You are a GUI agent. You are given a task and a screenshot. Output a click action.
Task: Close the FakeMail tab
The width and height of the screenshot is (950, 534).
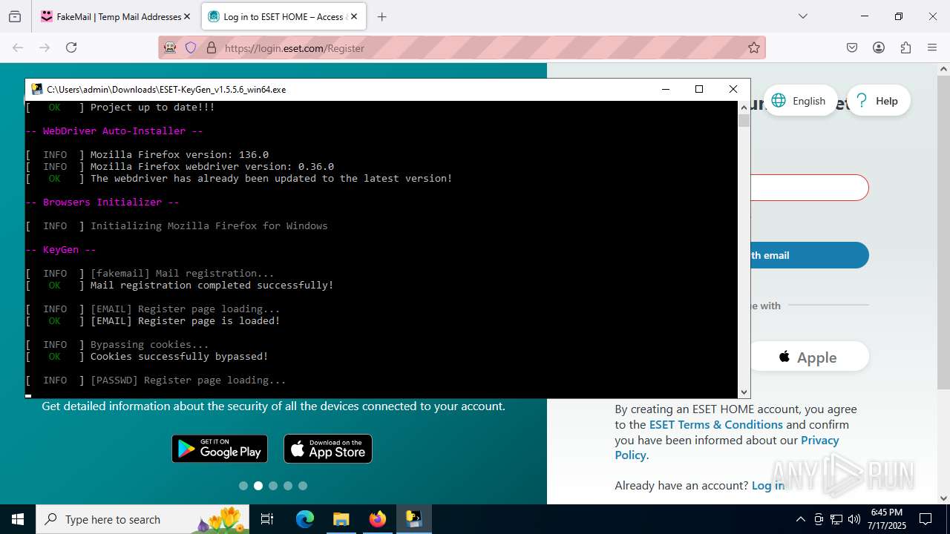click(186, 16)
